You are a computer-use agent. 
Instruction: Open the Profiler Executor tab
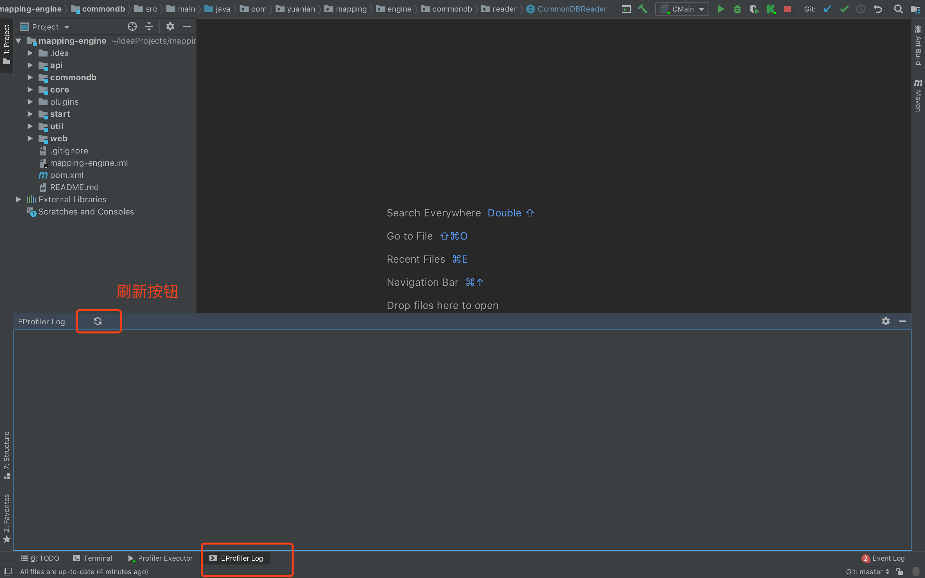pos(161,558)
